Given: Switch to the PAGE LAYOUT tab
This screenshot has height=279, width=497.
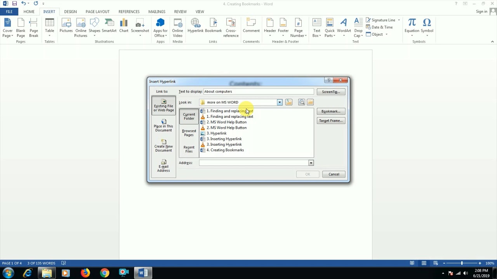Looking at the screenshot, I should pyautogui.click(x=97, y=12).
